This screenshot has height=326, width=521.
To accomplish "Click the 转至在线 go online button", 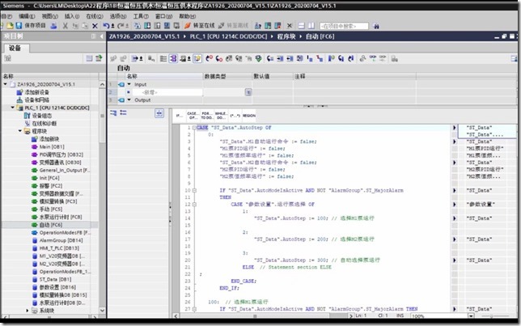I will pyautogui.click(x=200, y=26).
